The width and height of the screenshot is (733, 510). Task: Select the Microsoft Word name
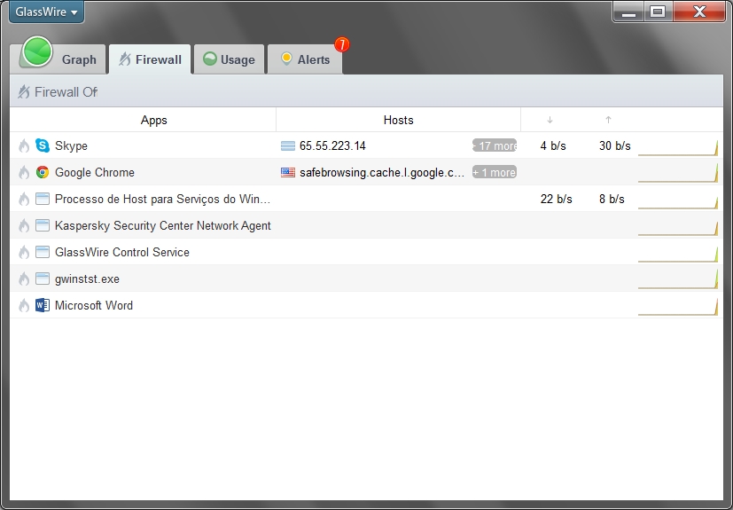tap(94, 305)
